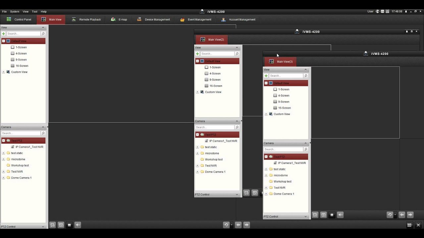Screen dimensions: 424x238
Task: Open Account Management tab
Action: [x=238, y=20]
